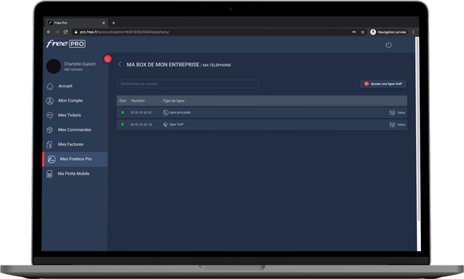Screen dimensions: 464x279
Task: Click the search number input field
Action: point(187,84)
